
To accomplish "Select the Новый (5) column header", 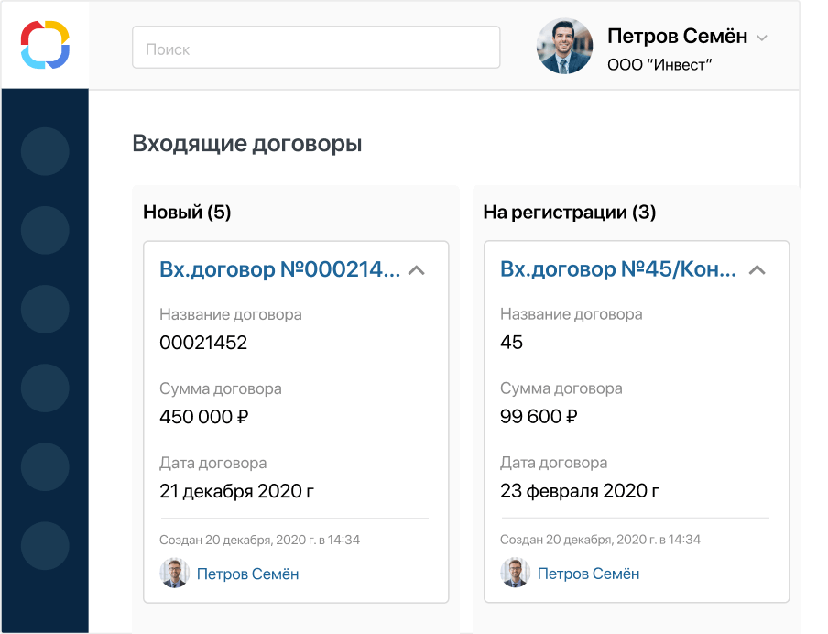I will [x=187, y=213].
